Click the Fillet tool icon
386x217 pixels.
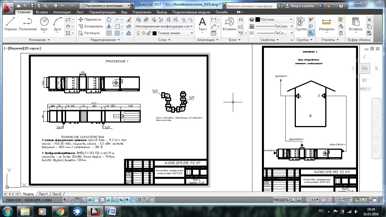coord(117,26)
